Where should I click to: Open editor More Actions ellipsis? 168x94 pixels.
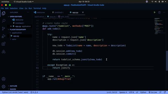point(164,12)
